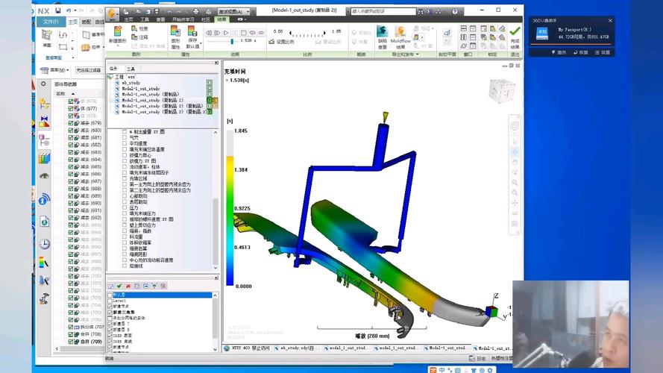Open the Defect Viewer (缺陷查看) tool
663x373 pixels.
(383, 37)
